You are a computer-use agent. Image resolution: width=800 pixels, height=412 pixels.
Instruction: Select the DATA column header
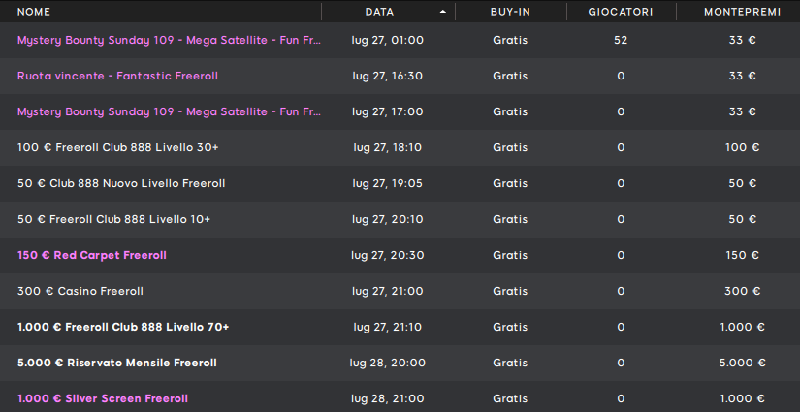click(379, 12)
